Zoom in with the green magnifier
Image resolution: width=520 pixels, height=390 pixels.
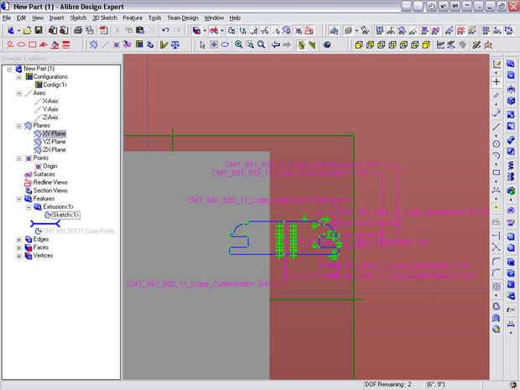click(238, 44)
